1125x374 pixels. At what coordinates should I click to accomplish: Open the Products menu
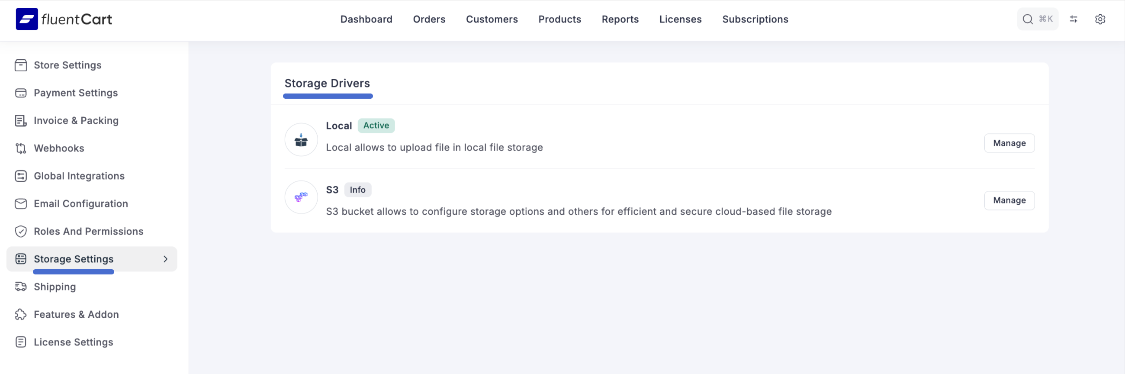pos(559,19)
